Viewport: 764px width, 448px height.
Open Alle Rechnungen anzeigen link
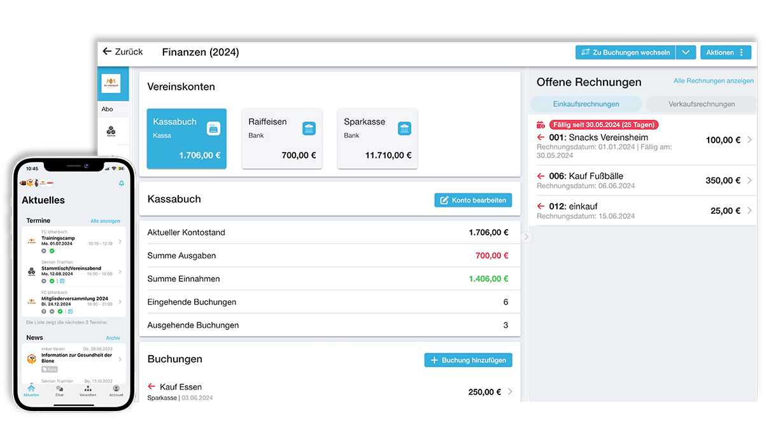pos(713,81)
